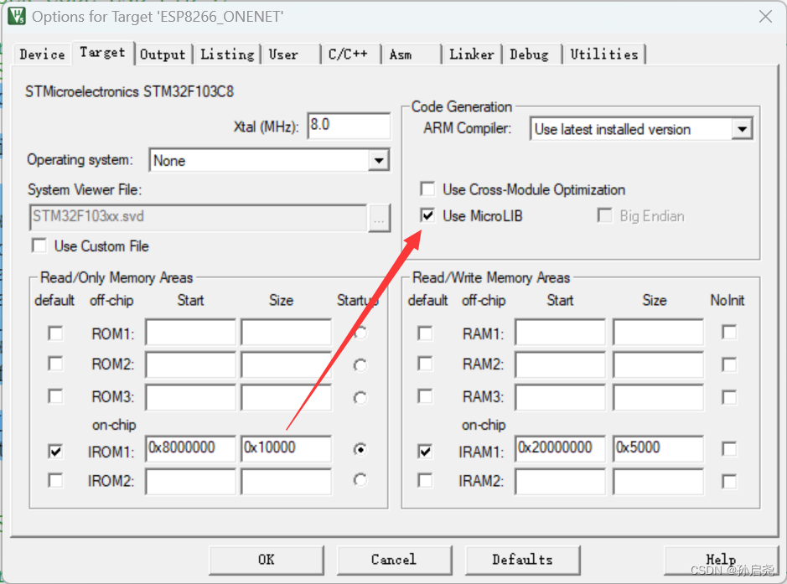Click the ROM2 Start address field
The image size is (787, 584).
pos(190,364)
